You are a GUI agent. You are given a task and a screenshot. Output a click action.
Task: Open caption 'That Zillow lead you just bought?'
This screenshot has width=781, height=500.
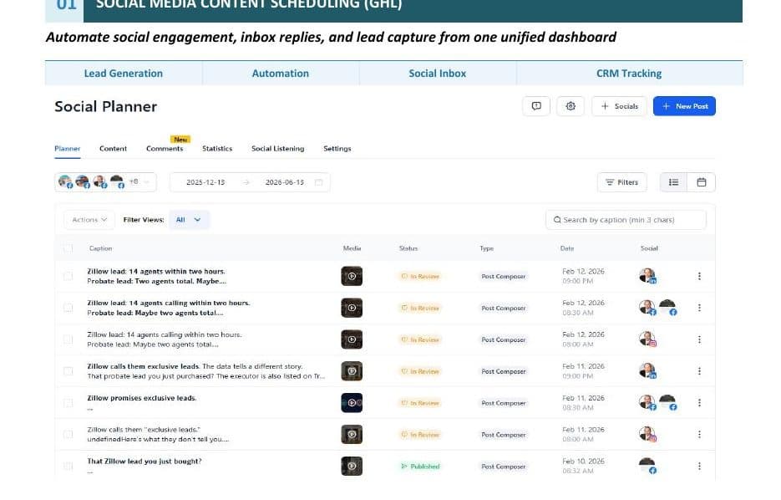145,462
